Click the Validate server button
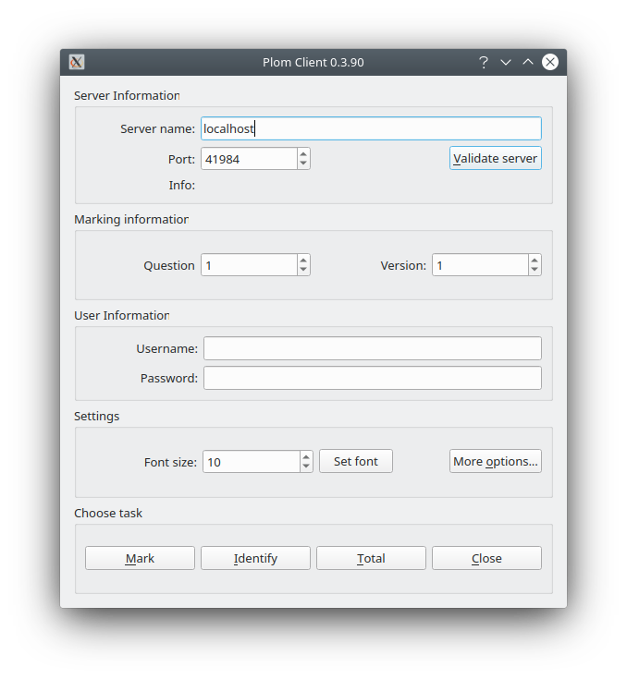Viewport: 627px width, 679px height. tap(495, 158)
